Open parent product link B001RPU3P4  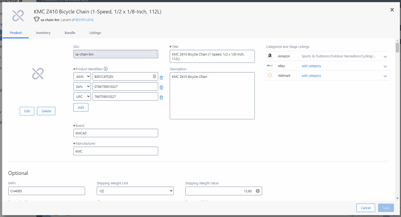84,20
